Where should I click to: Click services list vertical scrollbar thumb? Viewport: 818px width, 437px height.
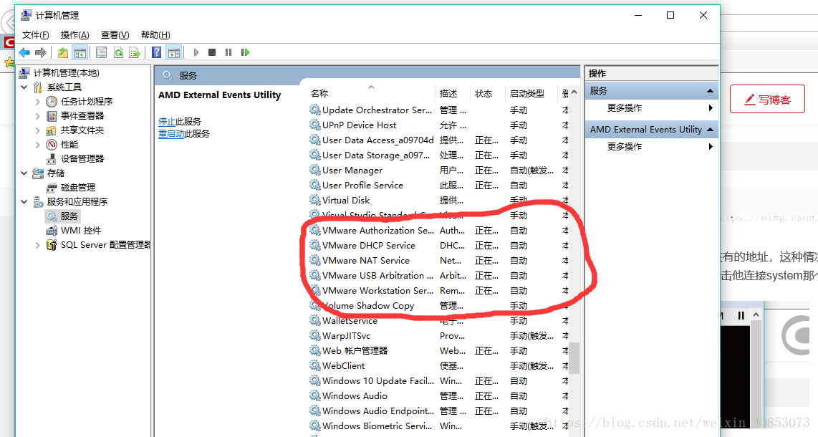point(574,357)
